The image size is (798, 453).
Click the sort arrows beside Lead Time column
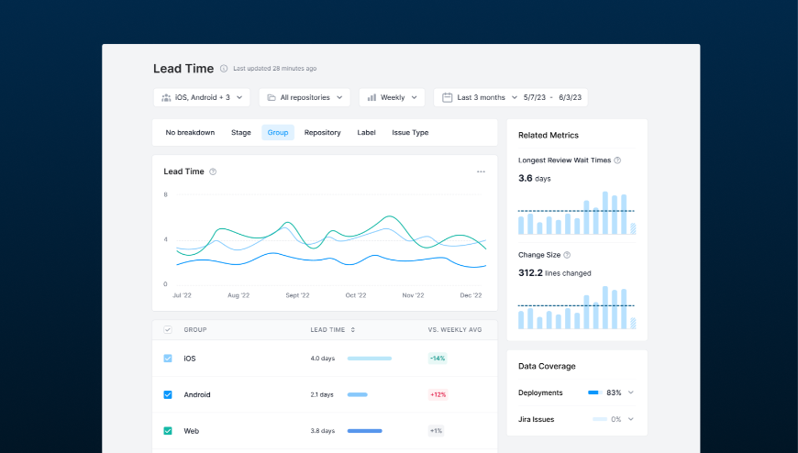(x=353, y=329)
